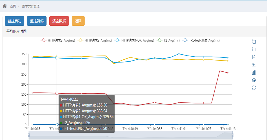Open the data view document icon
Image resolution: width=267 pixels, height=140 pixels.
[254, 57]
